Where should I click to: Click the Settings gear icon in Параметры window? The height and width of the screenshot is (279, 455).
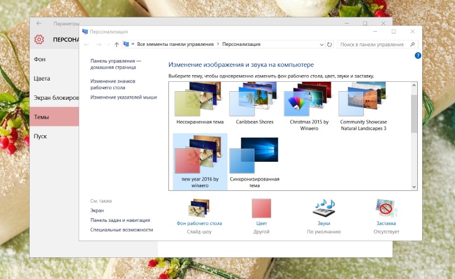(x=39, y=39)
